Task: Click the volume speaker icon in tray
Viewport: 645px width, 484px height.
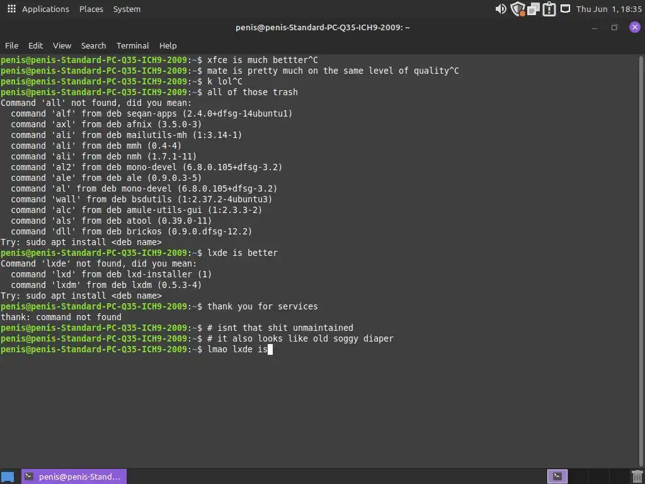Action: [x=501, y=9]
